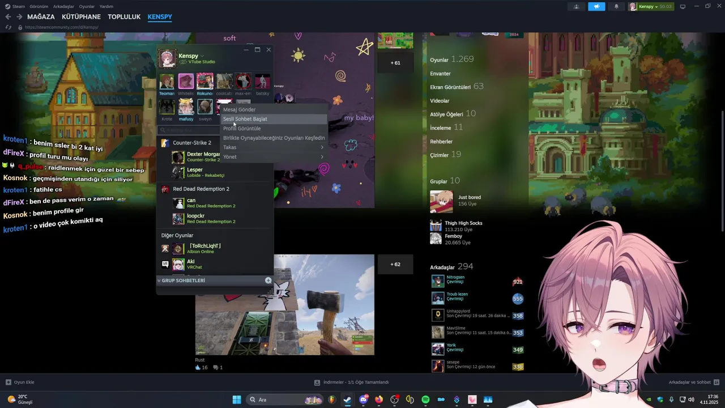The image size is (725, 408).
Task: Click the Steam taskbar icon
Action: (x=347, y=399)
